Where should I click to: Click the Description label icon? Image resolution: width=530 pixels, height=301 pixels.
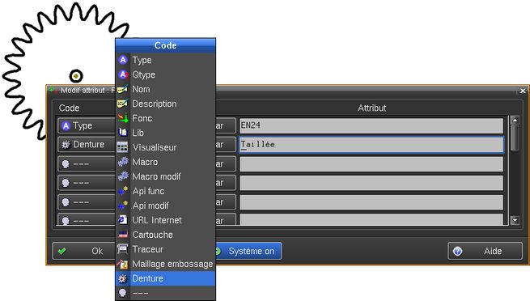122,104
